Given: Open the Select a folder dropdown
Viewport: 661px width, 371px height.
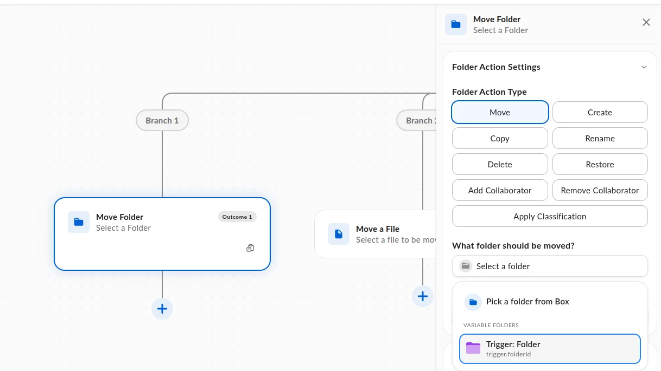Looking at the screenshot, I should pos(550,266).
